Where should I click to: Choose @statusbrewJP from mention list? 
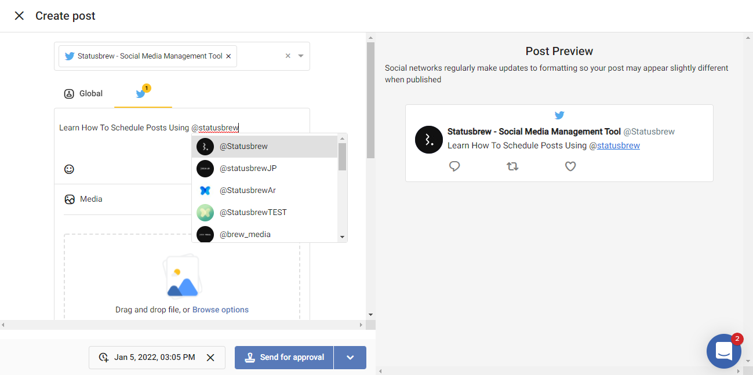click(248, 168)
